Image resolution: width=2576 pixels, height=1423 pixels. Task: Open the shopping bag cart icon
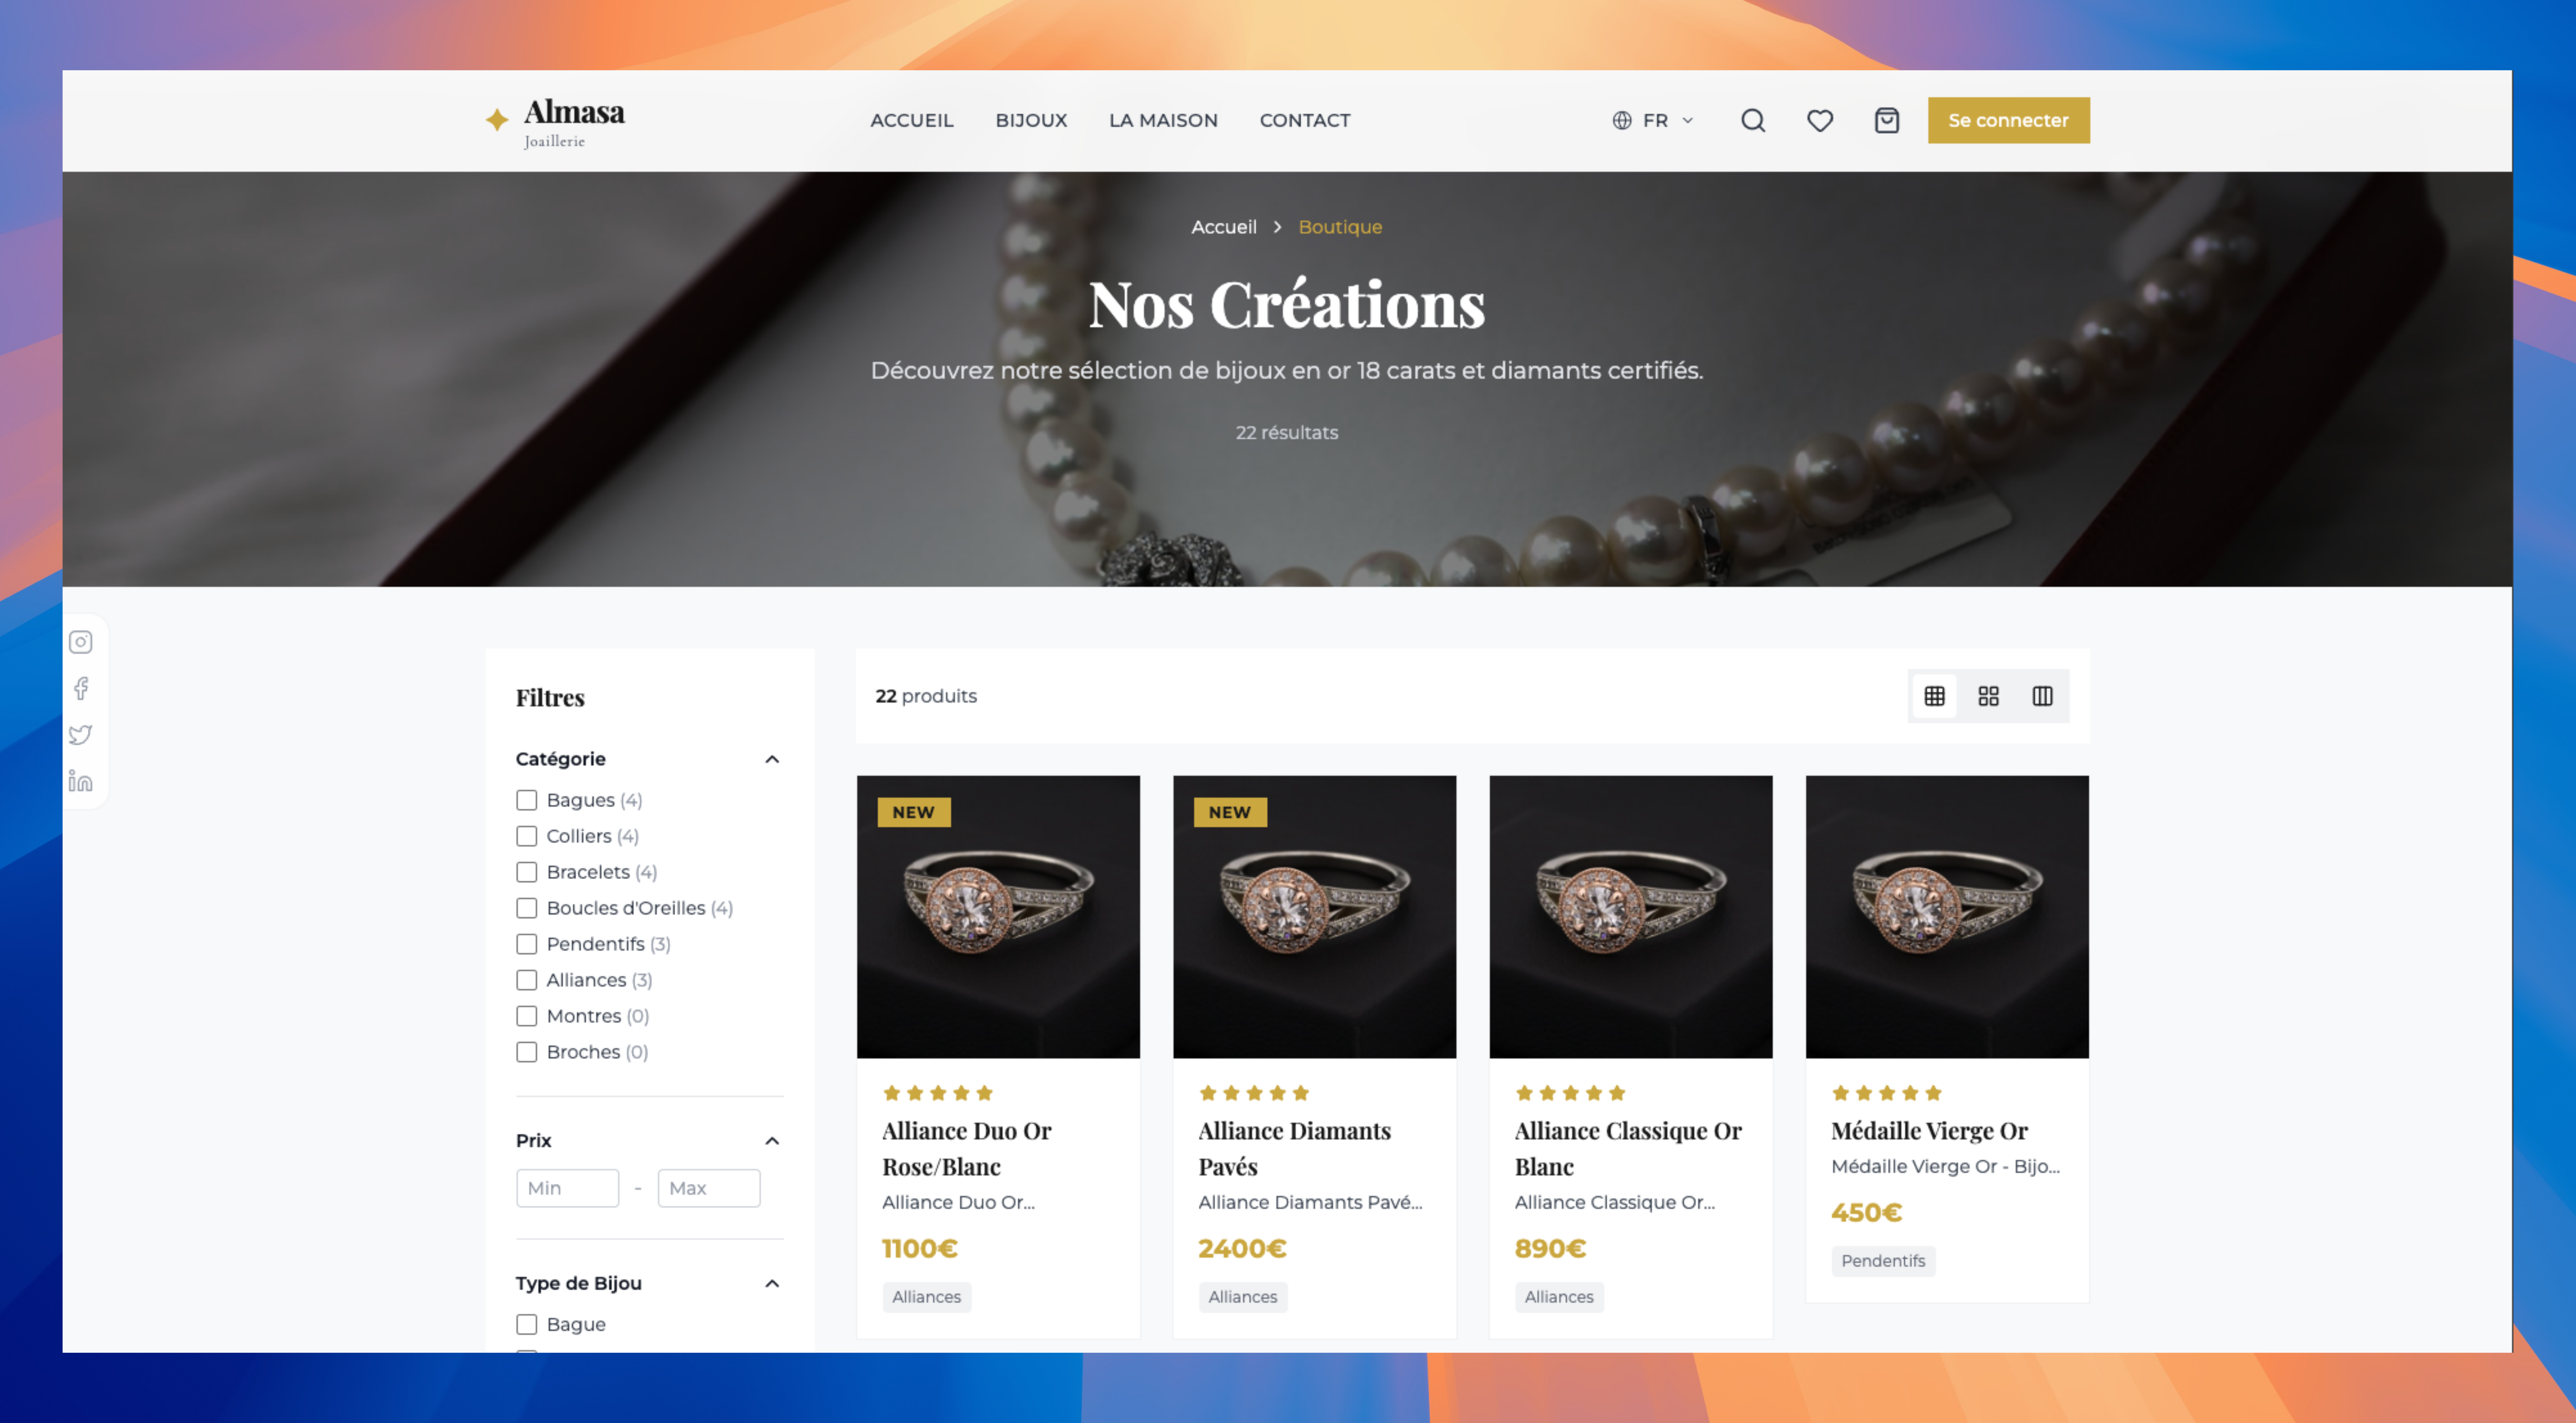click(x=1886, y=120)
